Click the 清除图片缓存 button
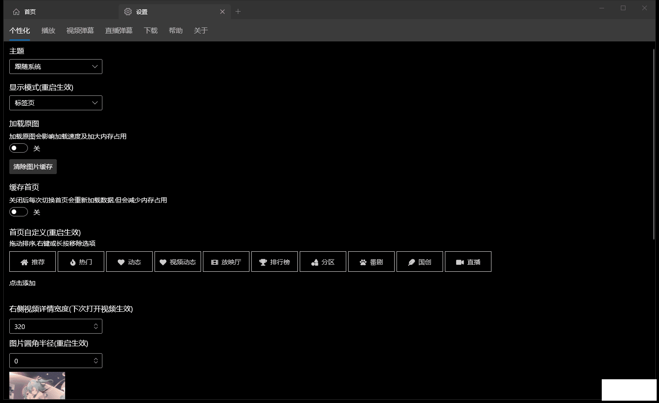 click(33, 167)
